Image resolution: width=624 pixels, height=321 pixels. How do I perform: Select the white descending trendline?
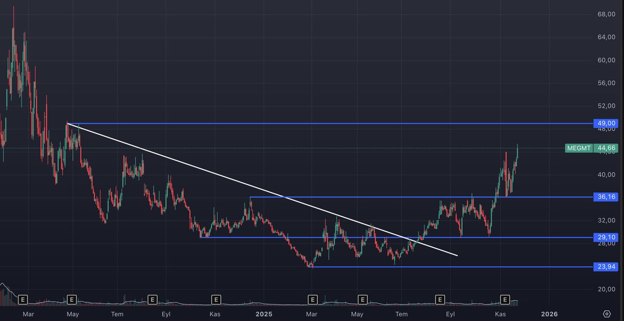tap(263, 190)
